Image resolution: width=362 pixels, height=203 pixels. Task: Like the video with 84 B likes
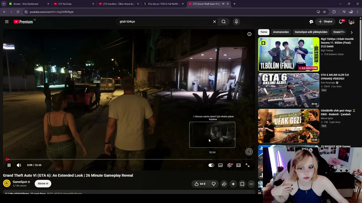[x=200, y=184]
